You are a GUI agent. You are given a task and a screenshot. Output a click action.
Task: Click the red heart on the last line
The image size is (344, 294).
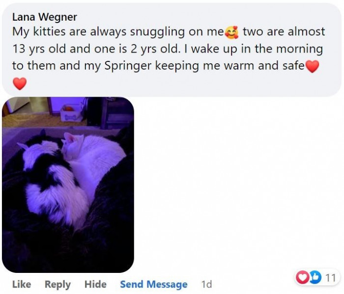tap(20, 83)
